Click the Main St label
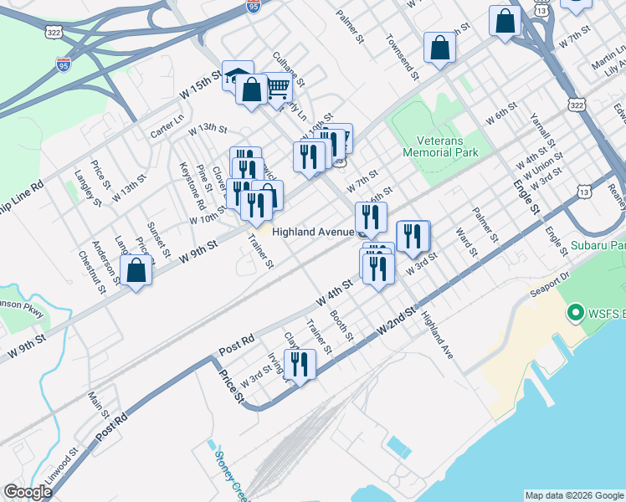 point(98,405)
